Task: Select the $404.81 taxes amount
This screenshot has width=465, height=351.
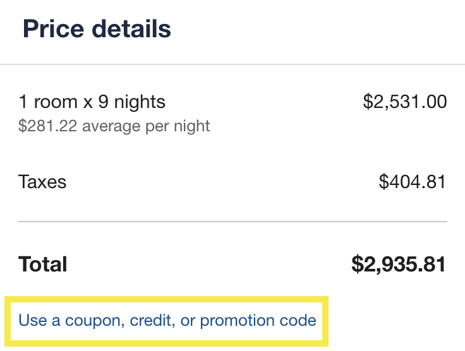Action: coord(413,182)
